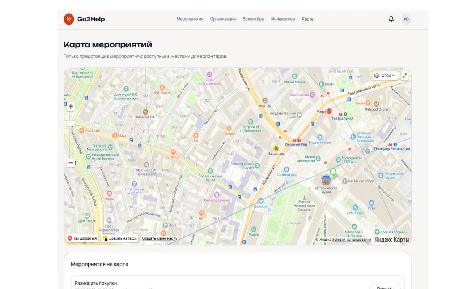Click the Музей археологии marker
Viewport: 463px width, 289px height.
318,158
